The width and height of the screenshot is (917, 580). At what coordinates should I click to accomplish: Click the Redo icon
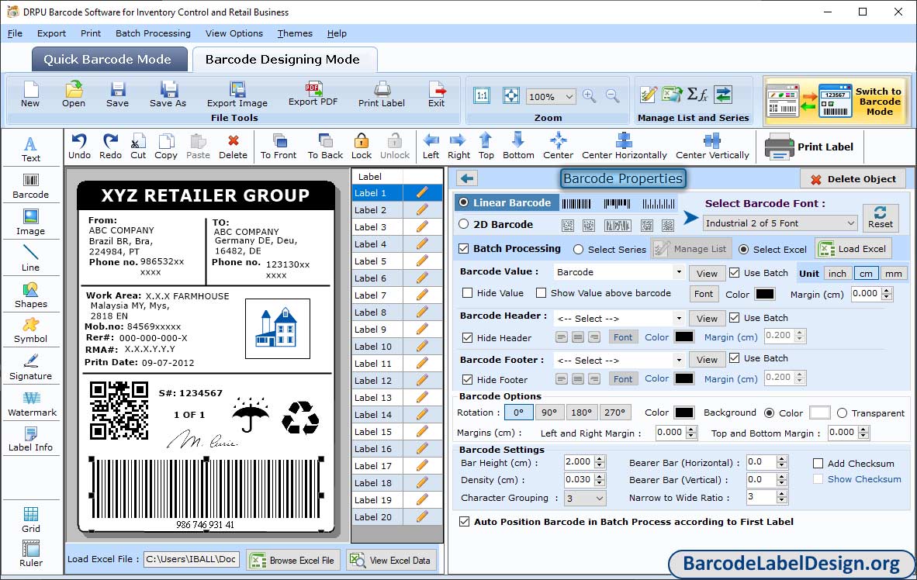(x=110, y=147)
